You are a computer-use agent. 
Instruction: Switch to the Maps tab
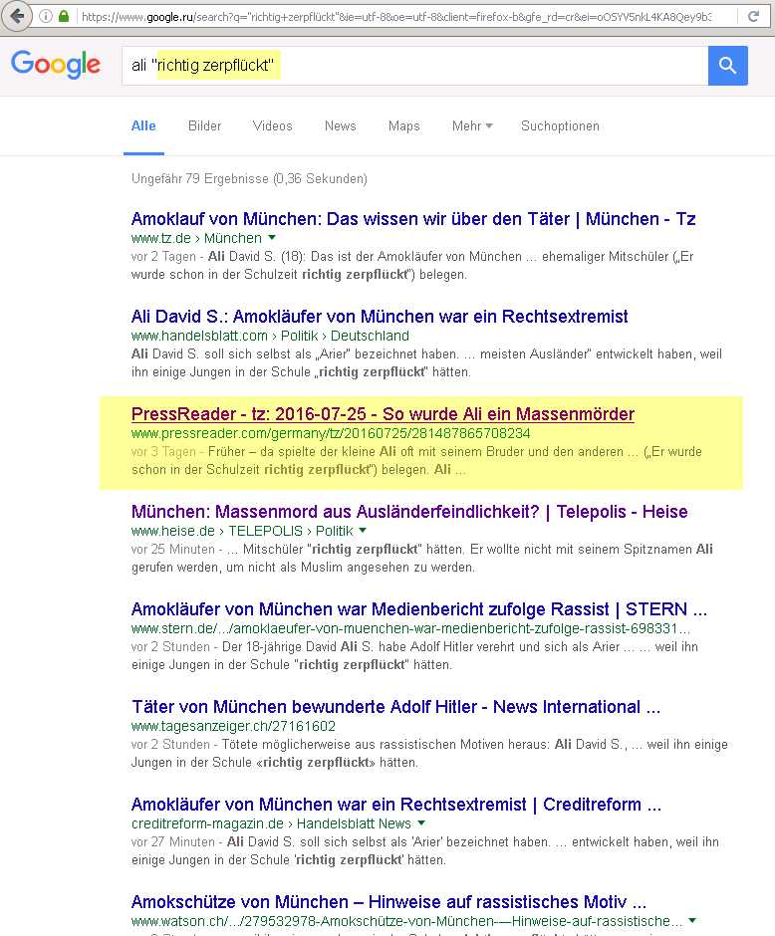point(404,125)
